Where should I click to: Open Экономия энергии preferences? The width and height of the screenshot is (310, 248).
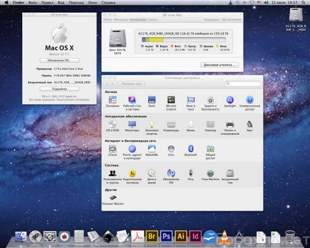(152, 128)
